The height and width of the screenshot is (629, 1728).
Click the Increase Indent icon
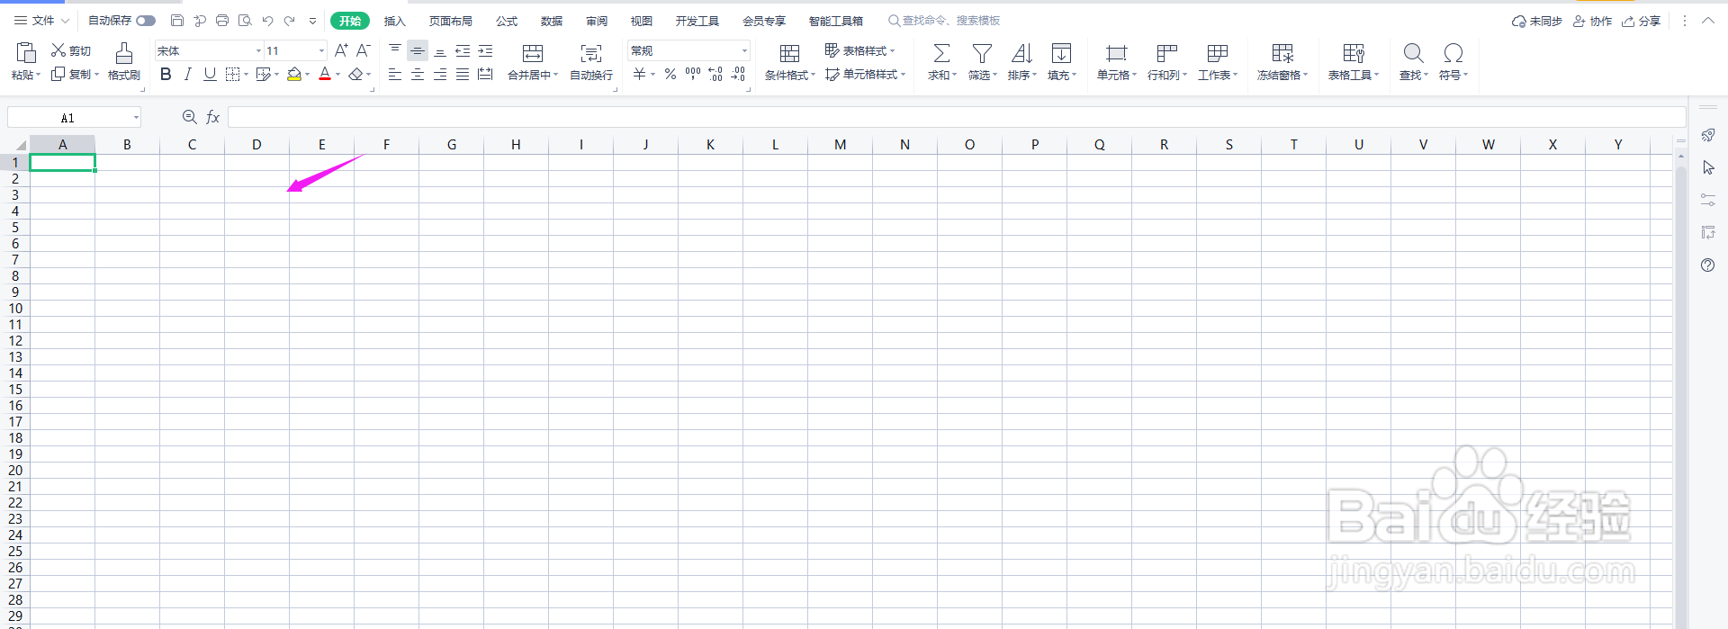click(x=485, y=50)
